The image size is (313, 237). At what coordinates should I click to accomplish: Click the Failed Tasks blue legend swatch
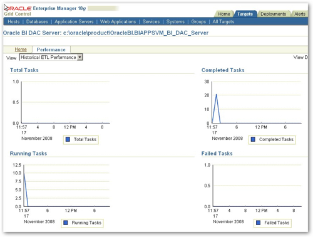[258, 223]
